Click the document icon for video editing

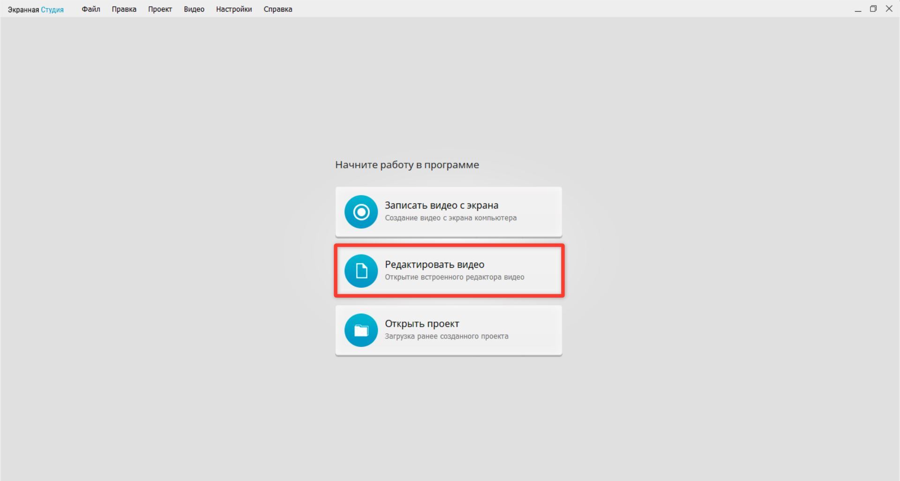[x=361, y=271]
